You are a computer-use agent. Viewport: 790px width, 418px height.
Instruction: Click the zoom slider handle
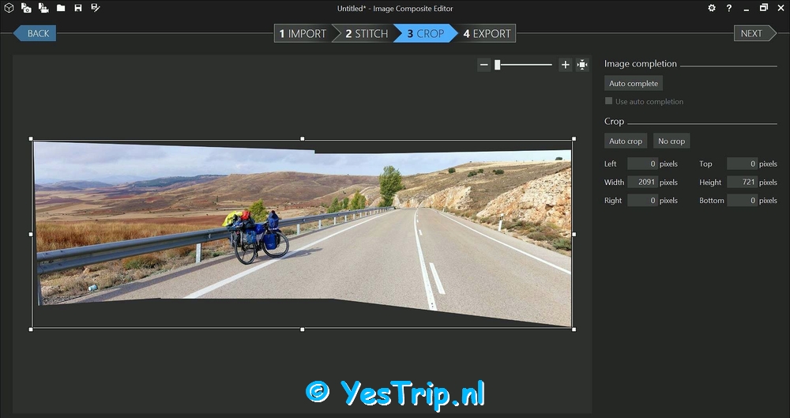pos(498,65)
